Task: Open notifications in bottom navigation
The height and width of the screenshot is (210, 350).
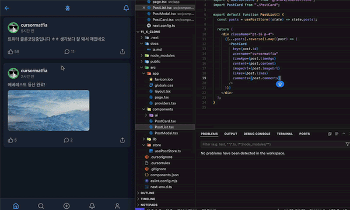Action: coord(92,206)
